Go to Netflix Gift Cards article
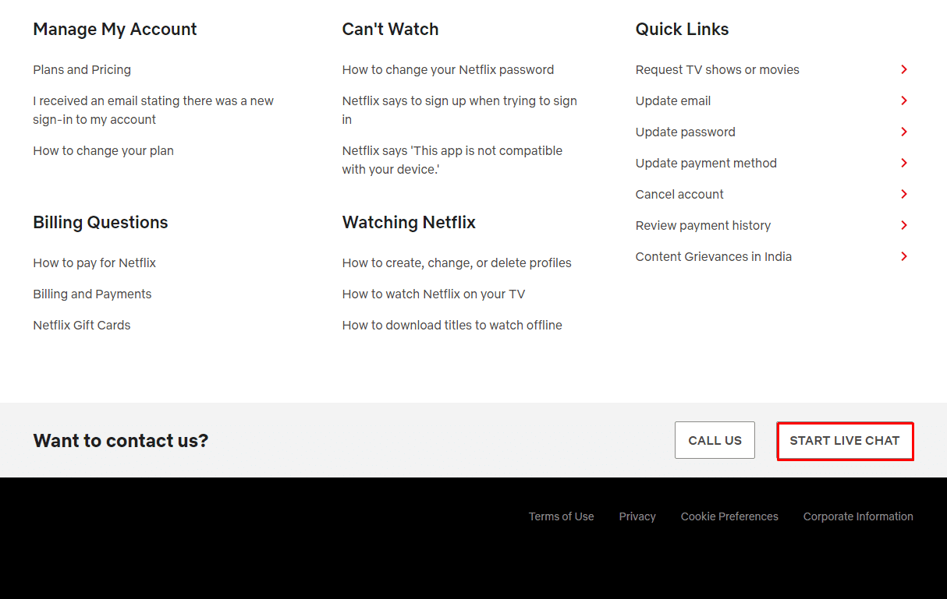This screenshot has height=599, width=947. tap(82, 325)
